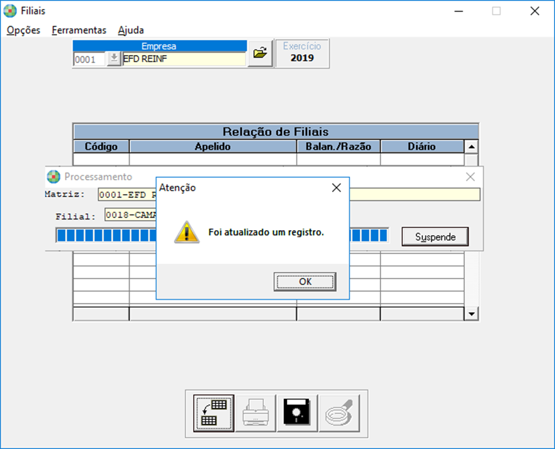Click the table import icon in bottom toolbar
This screenshot has width=555, height=449.
214,413
